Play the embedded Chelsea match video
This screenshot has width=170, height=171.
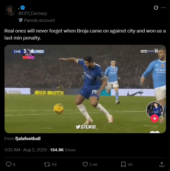click(85, 89)
